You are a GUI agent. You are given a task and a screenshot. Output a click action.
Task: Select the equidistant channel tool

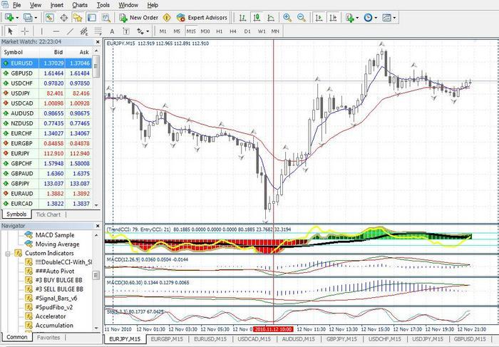click(84, 31)
